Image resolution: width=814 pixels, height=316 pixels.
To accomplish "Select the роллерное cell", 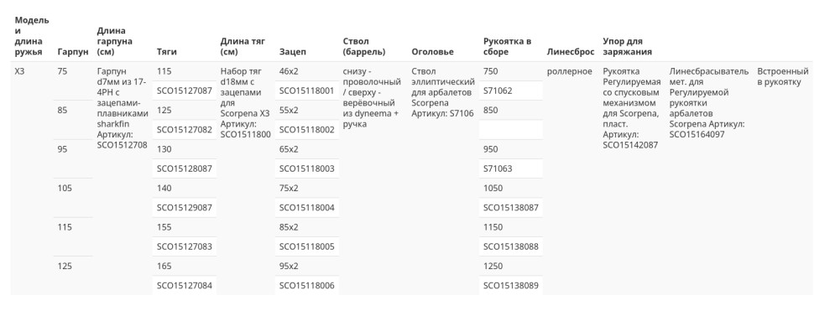I will (x=570, y=71).
